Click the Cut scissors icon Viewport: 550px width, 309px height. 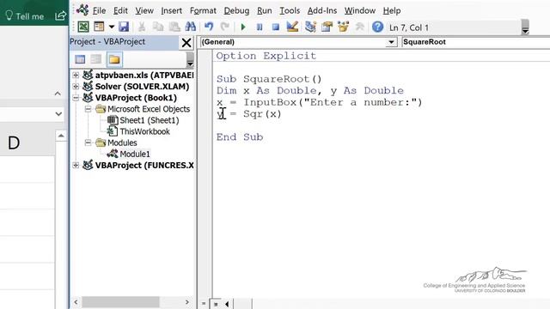tap(142, 27)
